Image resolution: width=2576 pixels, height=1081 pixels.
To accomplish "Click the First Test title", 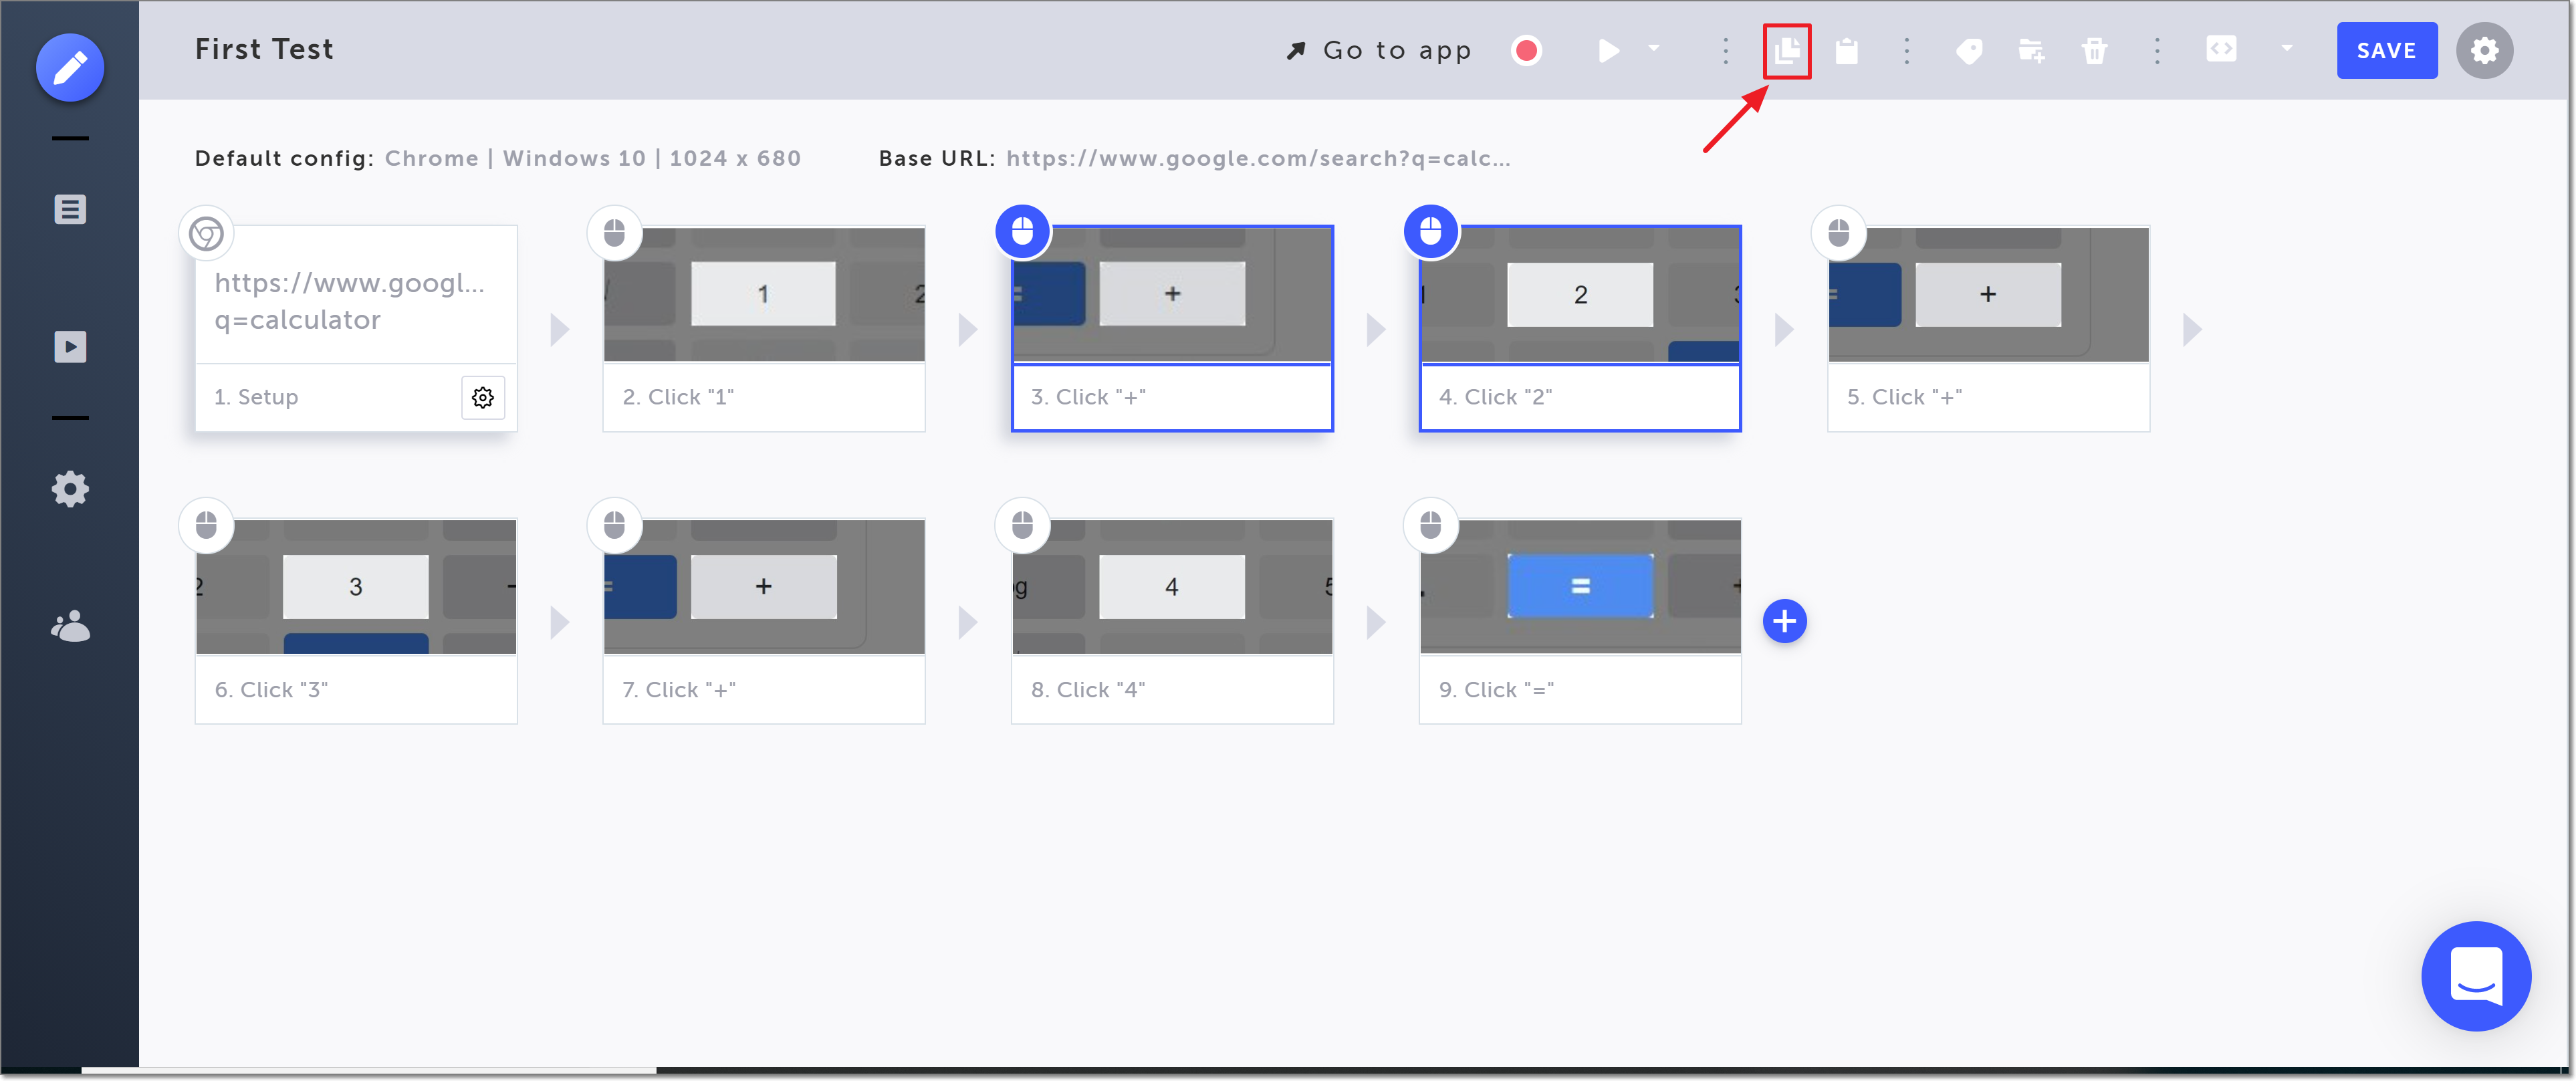I will [264, 49].
